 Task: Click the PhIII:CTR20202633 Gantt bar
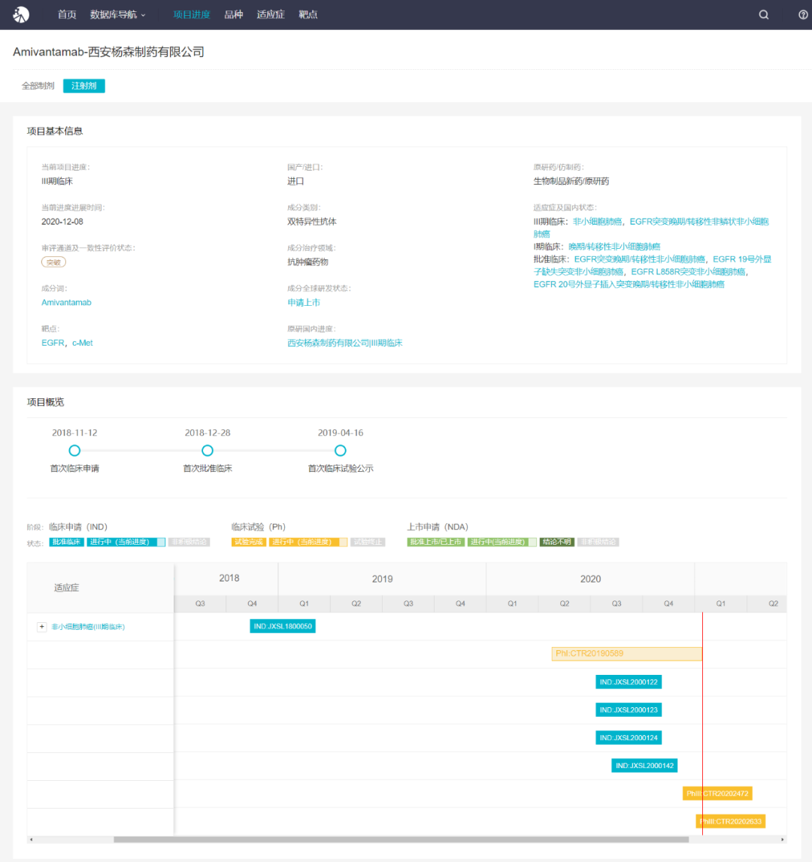731,821
